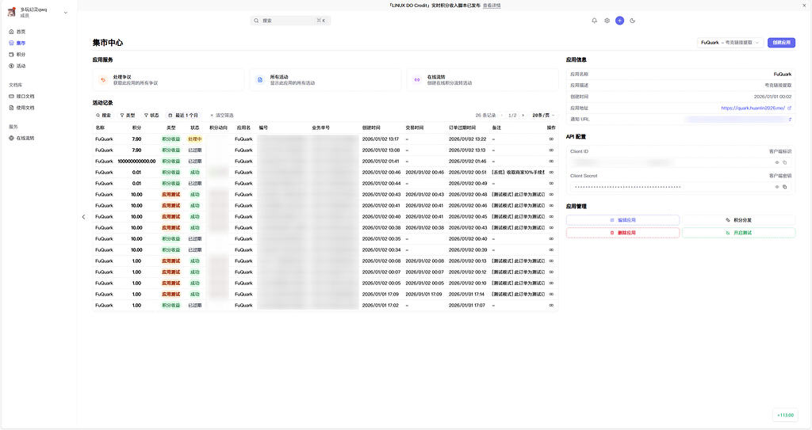Copy the Client Secret with its copy icon

coord(784,187)
